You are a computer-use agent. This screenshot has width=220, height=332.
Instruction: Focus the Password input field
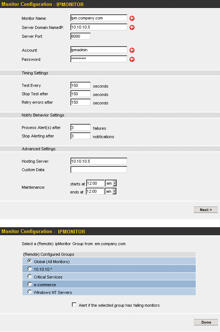coord(99,59)
